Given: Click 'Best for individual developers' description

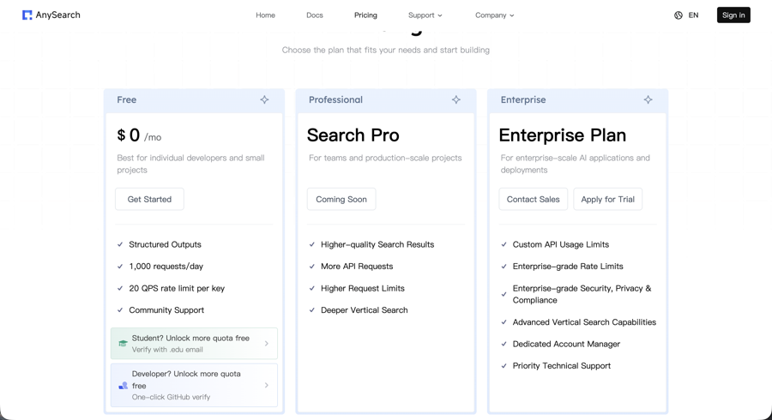Looking at the screenshot, I should (190, 164).
